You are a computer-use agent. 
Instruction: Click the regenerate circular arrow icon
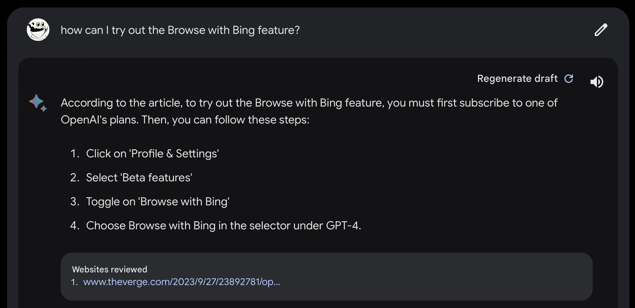(569, 78)
